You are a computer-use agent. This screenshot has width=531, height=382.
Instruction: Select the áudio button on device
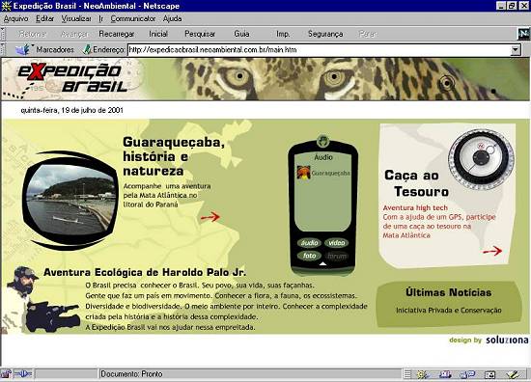[x=310, y=243]
